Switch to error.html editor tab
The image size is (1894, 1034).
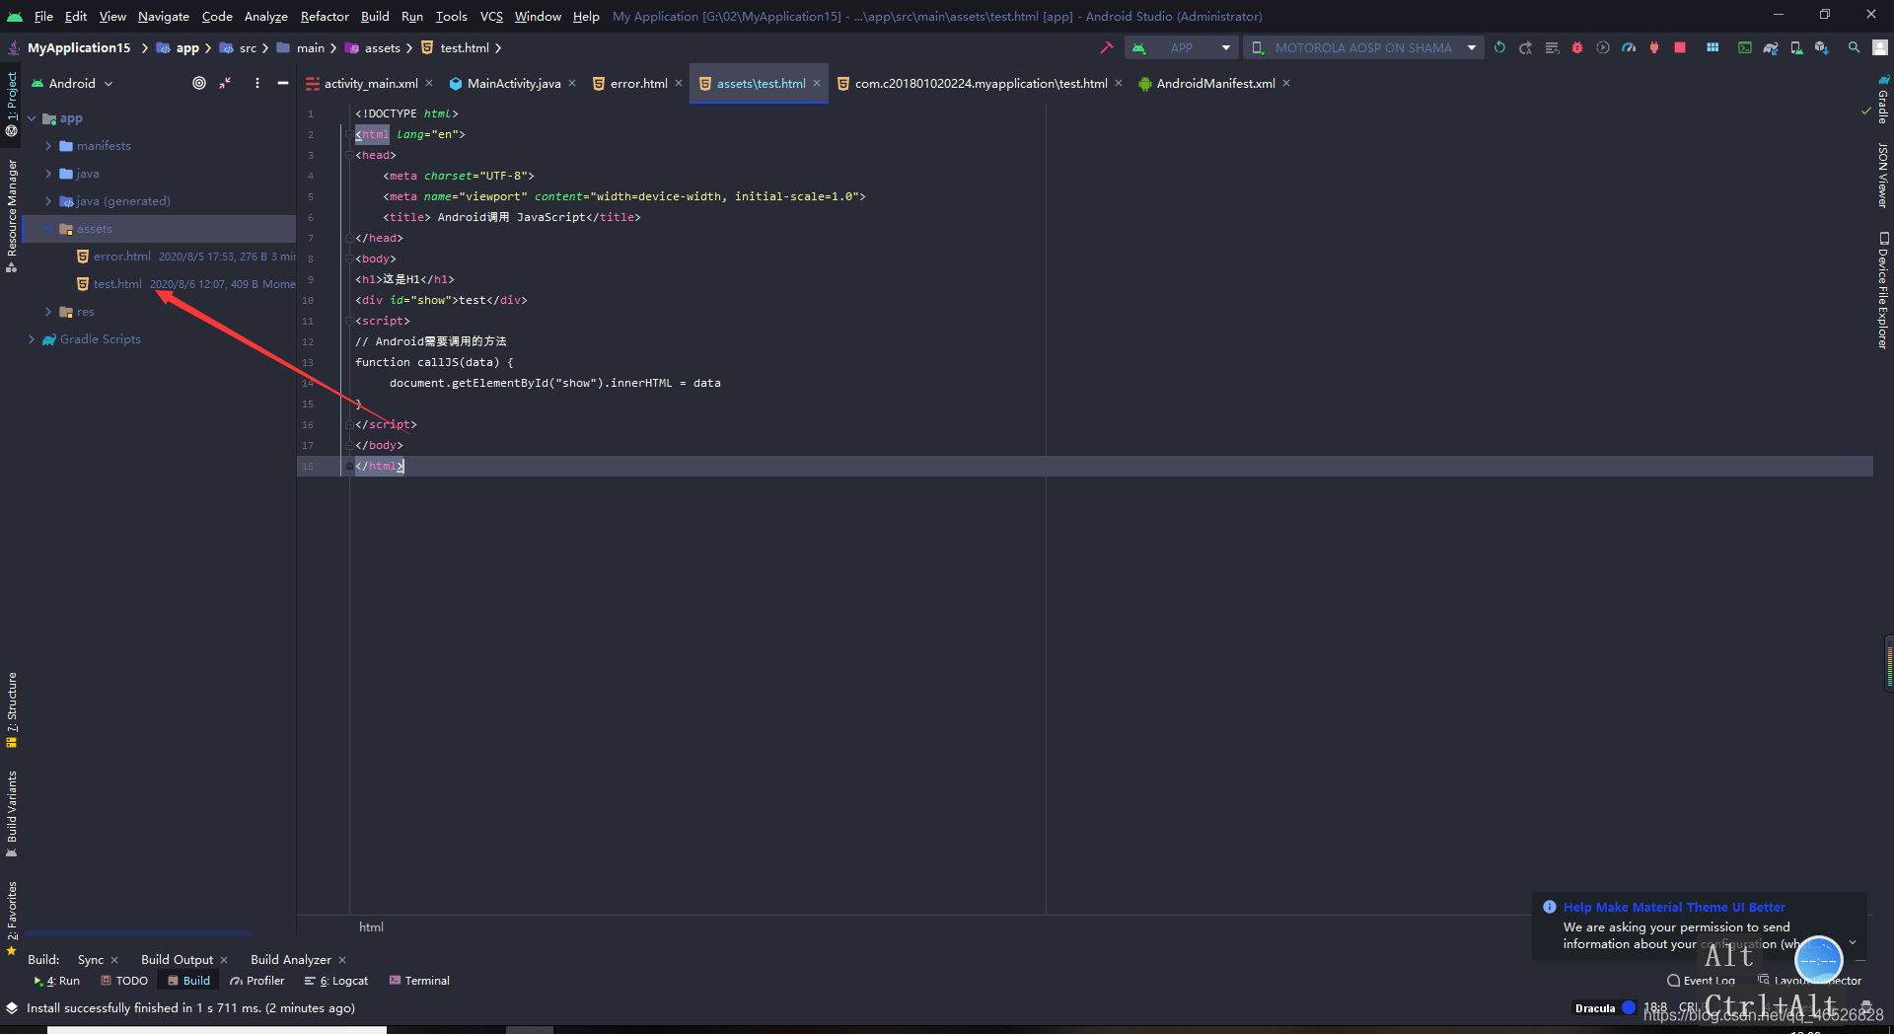coord(637,84)
